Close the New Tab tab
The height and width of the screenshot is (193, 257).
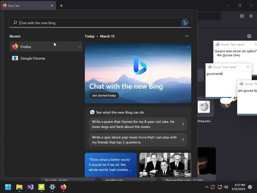coord(52,6)
